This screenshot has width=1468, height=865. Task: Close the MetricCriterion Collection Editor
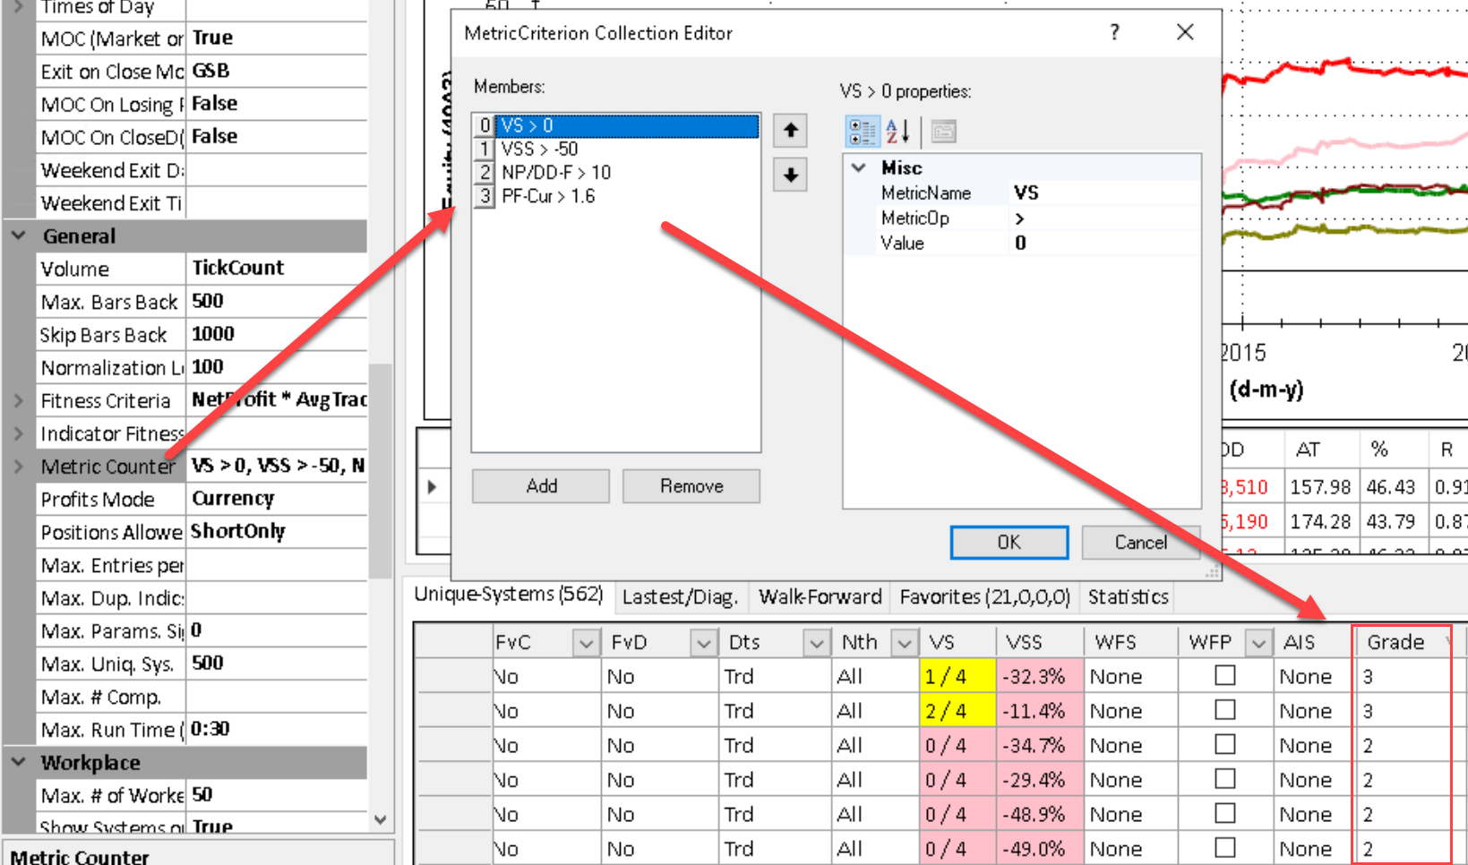pos(1185,32)
